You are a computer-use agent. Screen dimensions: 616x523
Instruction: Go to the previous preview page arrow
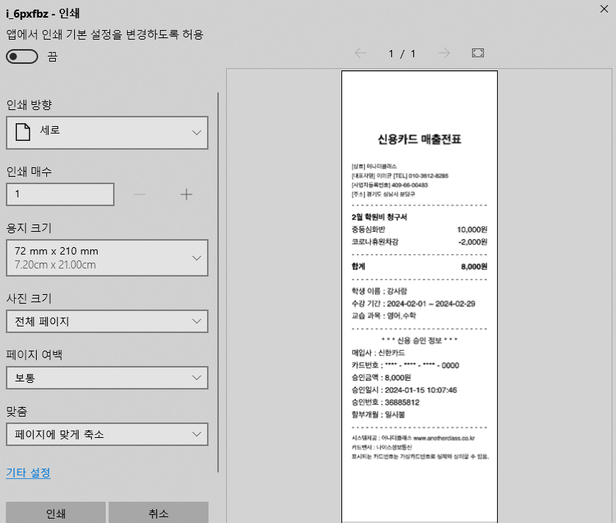click(360, 53)
